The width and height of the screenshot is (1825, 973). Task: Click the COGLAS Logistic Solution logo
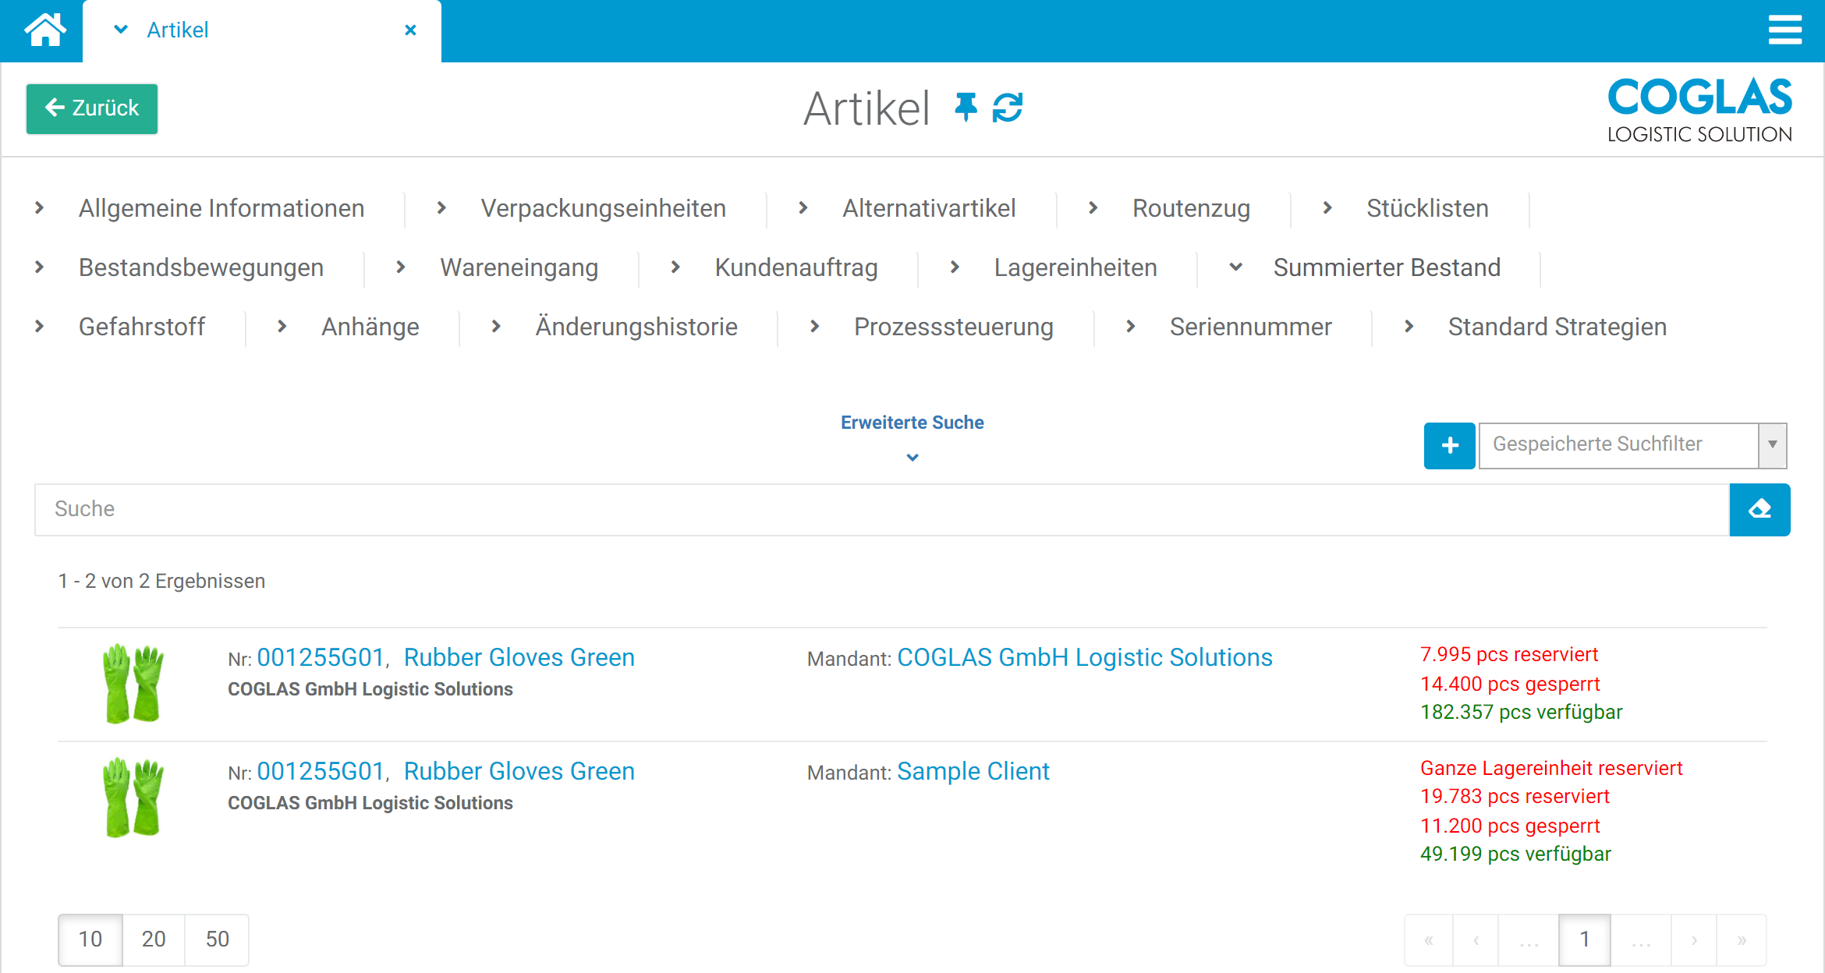click(x=1699, y=108)
